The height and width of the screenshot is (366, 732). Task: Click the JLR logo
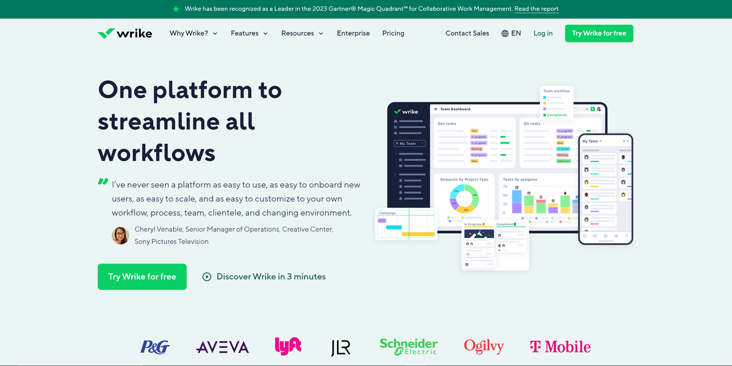click(341, 348)
